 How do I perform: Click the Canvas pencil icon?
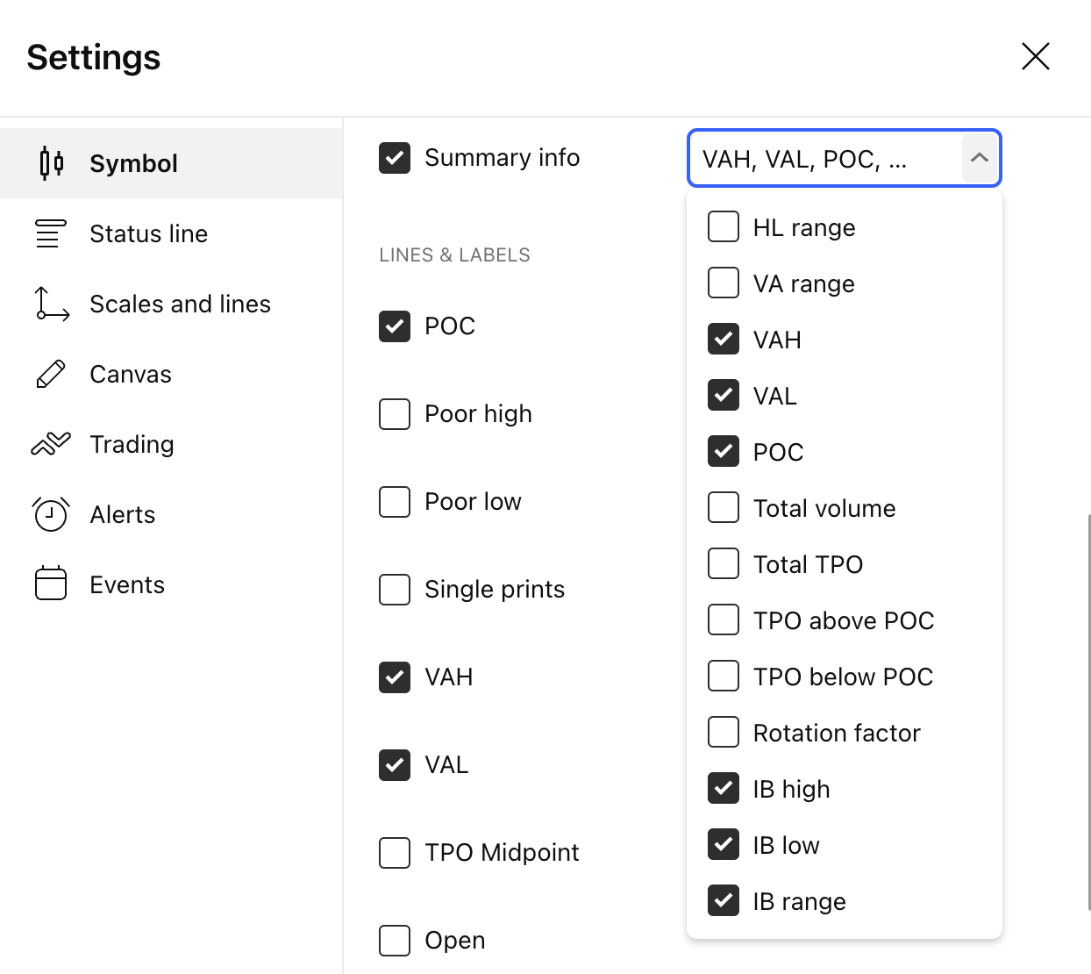(x=51, y=374)
